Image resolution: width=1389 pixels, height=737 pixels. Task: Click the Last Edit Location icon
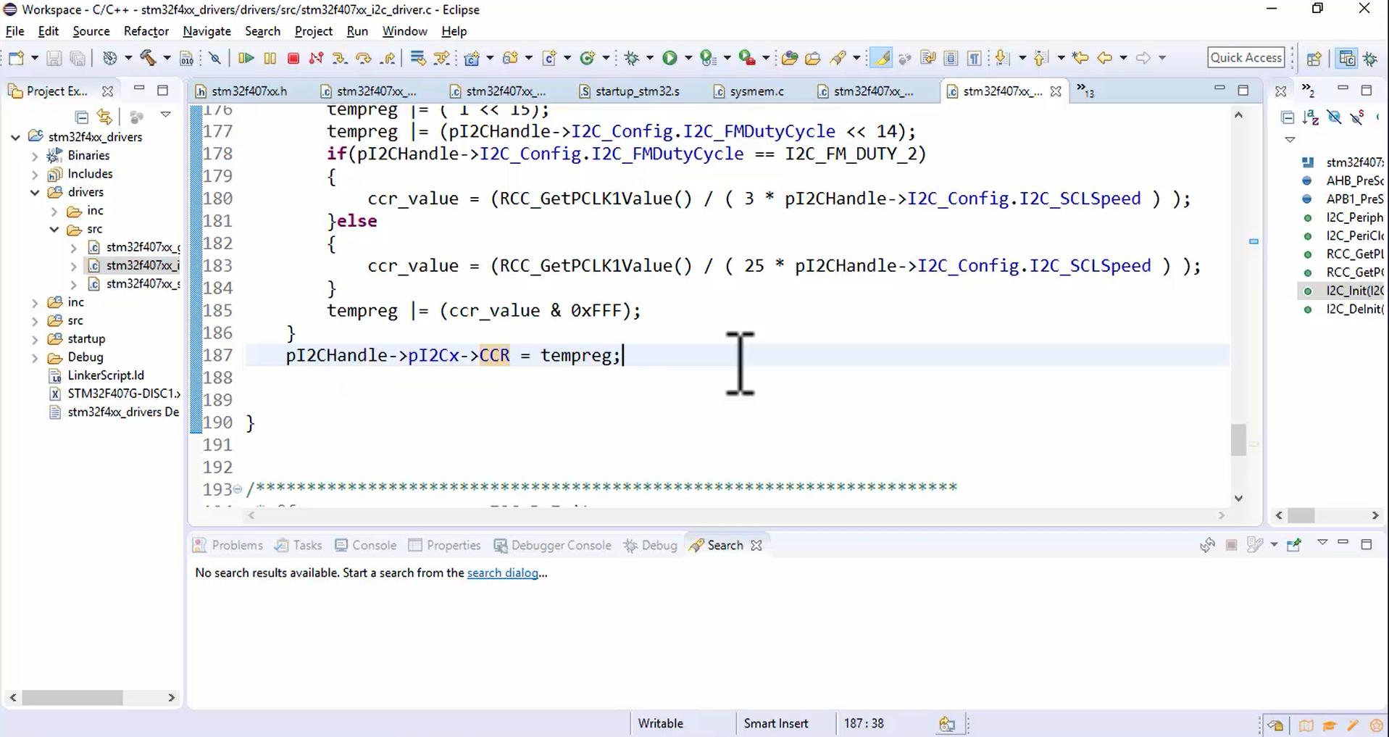[1080, 58]
